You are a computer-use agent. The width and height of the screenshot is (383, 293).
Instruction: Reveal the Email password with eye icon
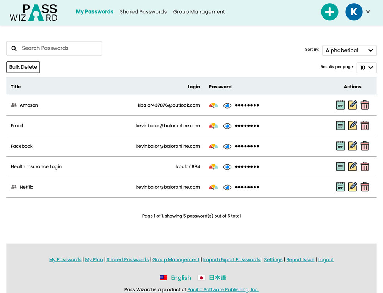pyautogui.click(x=227, y=126)
